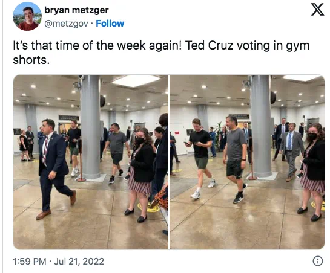This screenshot has height=273, width=330.
Task: Click the tweet text about gym shorts
Action: point(161,53)
